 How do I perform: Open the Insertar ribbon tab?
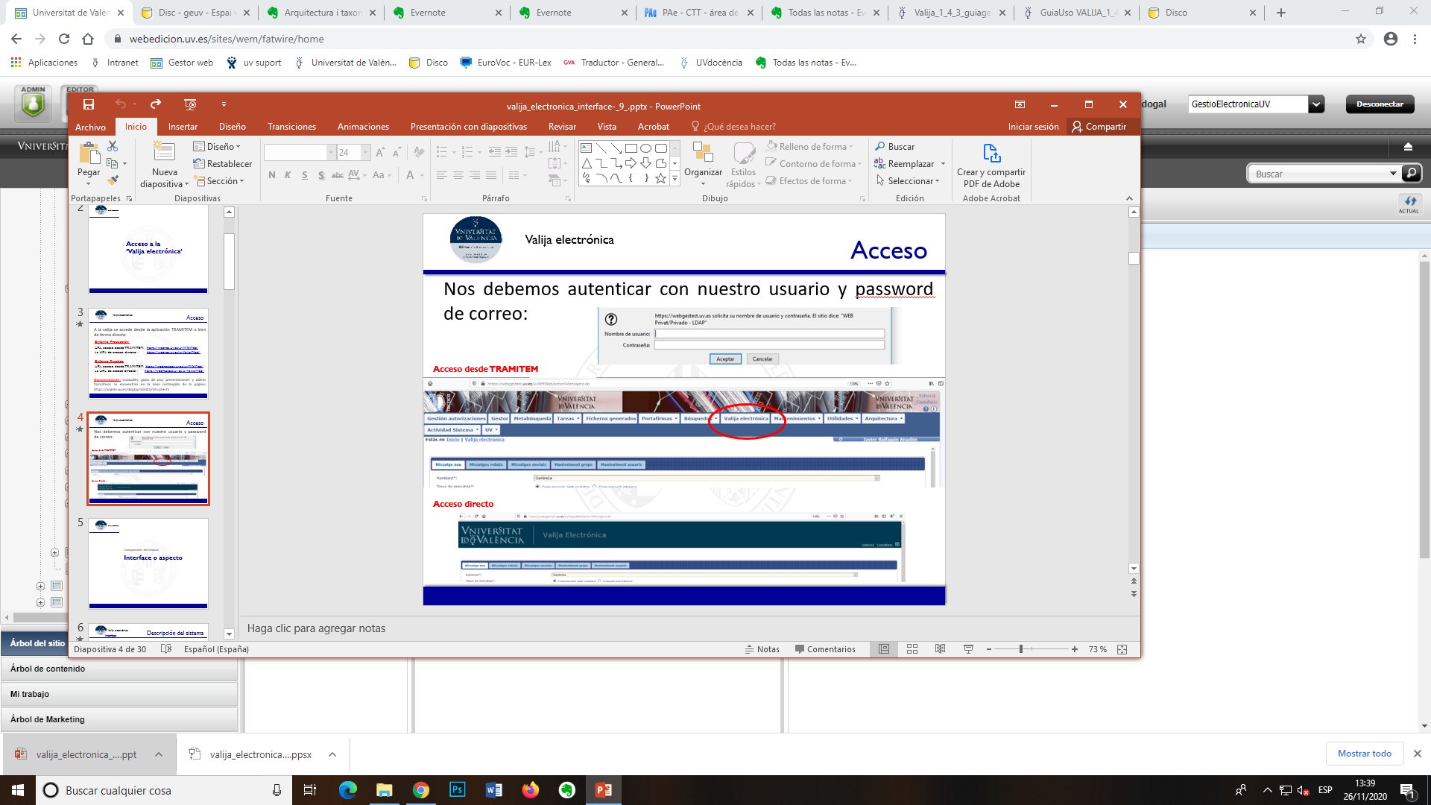point(183,127)
